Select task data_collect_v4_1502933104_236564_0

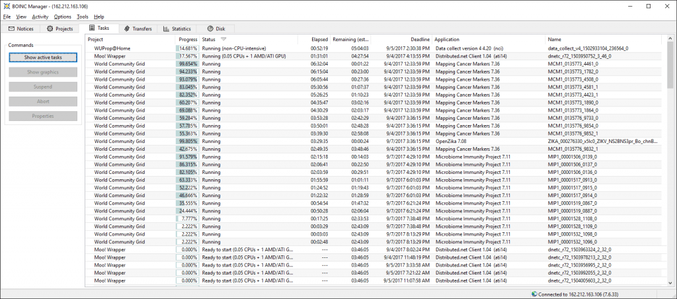coord(373,48)
